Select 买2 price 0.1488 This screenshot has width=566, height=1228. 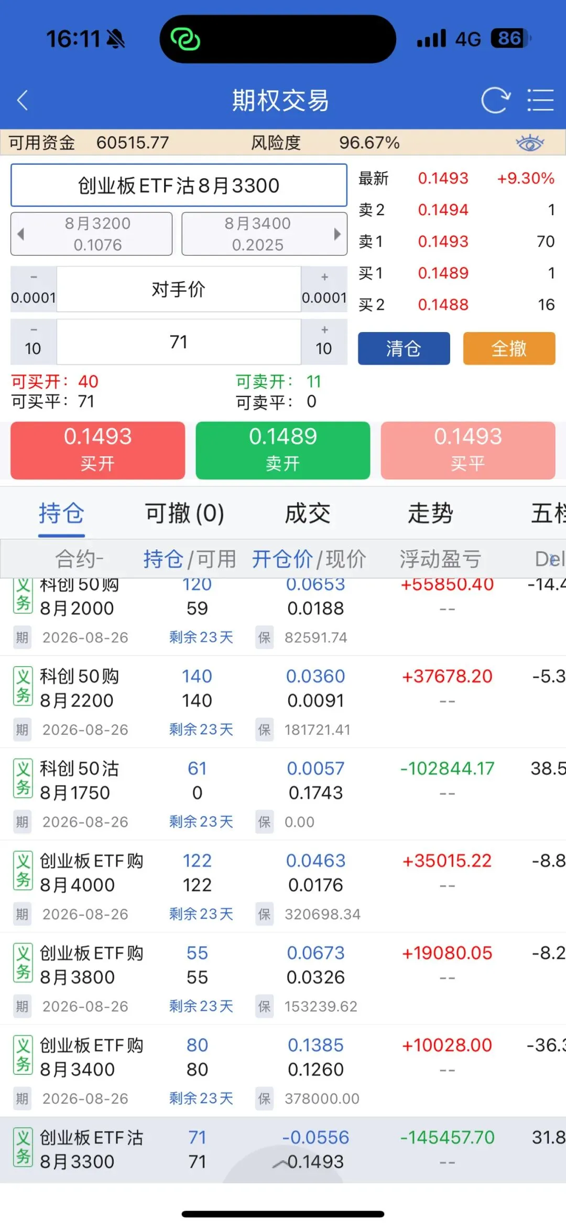443,304
